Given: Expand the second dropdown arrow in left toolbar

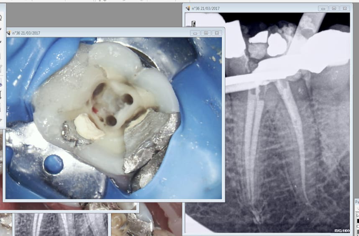Looking at the screenshot, I should 1,41.
